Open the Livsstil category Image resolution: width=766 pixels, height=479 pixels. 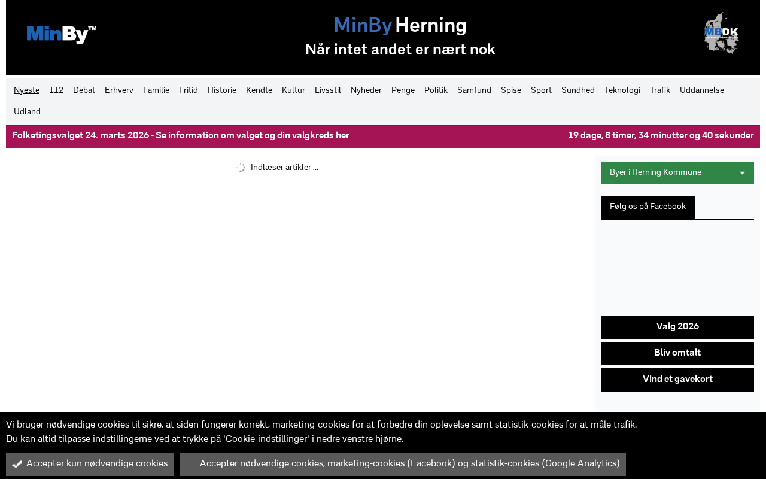point(328,90)
